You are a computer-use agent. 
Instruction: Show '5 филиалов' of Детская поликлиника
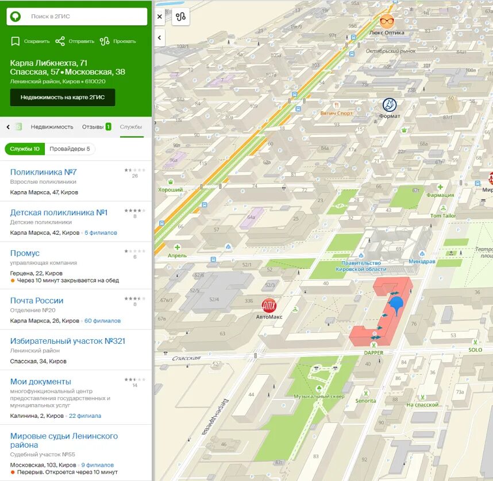click(101, 233)
